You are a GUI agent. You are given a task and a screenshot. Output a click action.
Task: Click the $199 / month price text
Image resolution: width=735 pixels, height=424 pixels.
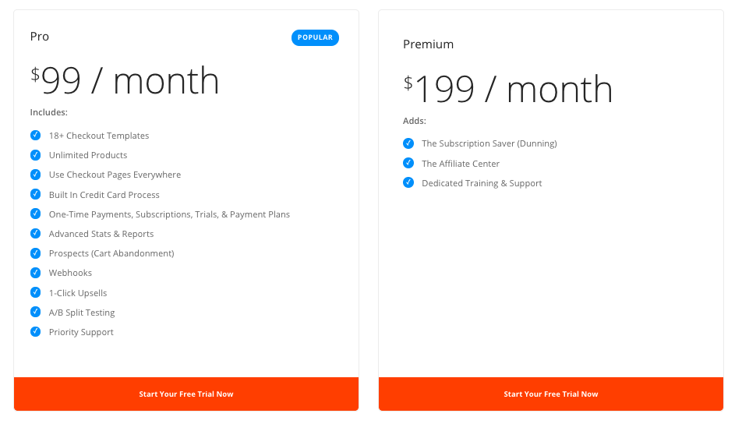click(508, 89)
